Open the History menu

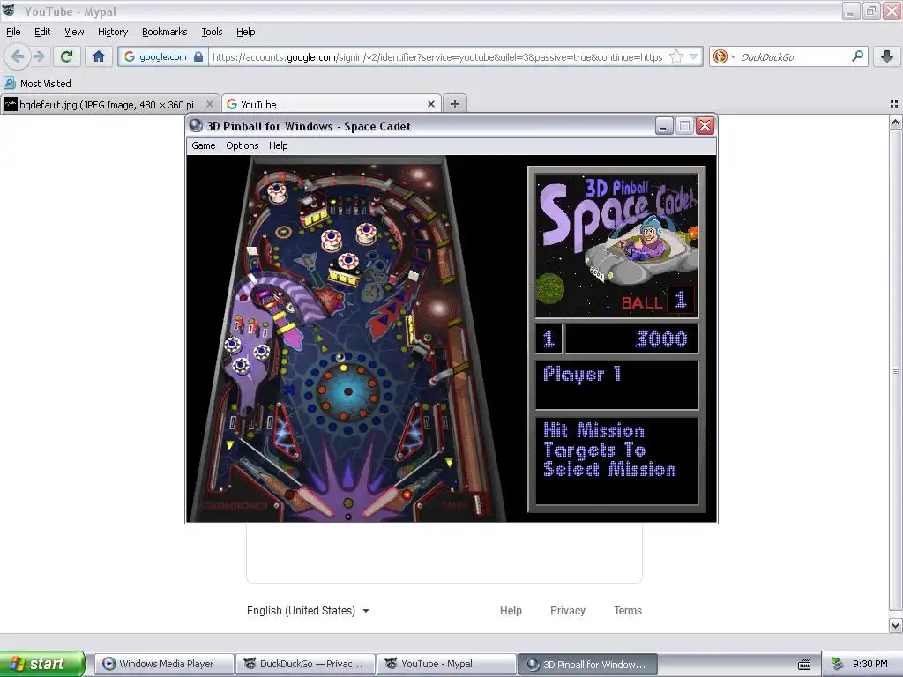112,32
